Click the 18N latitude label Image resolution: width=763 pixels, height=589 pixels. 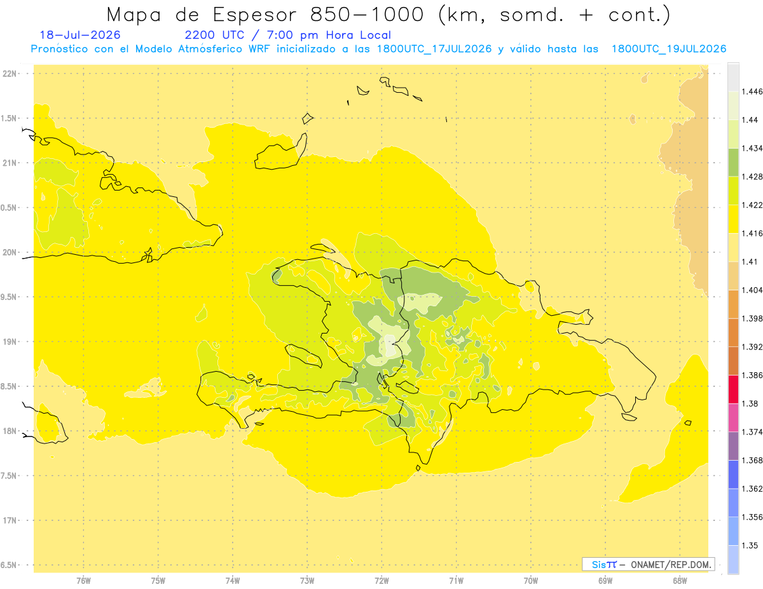(x=9, y=431)
